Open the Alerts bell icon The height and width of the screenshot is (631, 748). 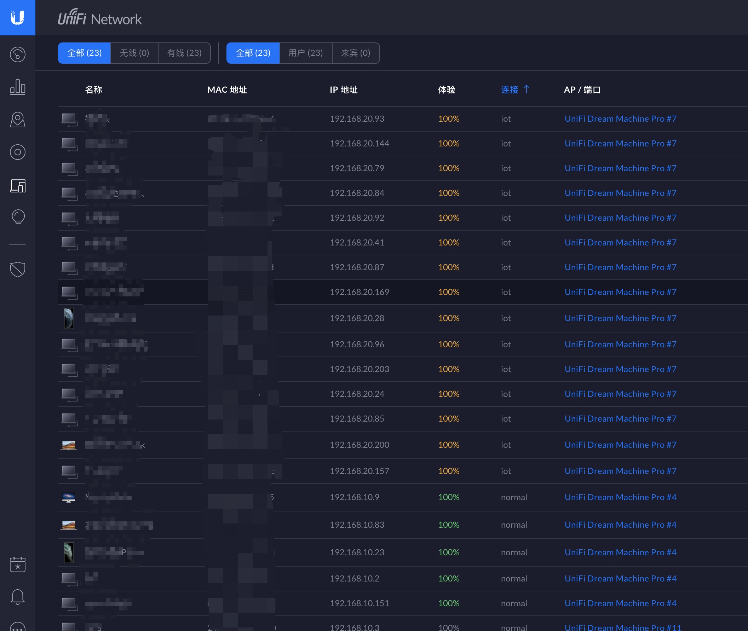point(18,597)
